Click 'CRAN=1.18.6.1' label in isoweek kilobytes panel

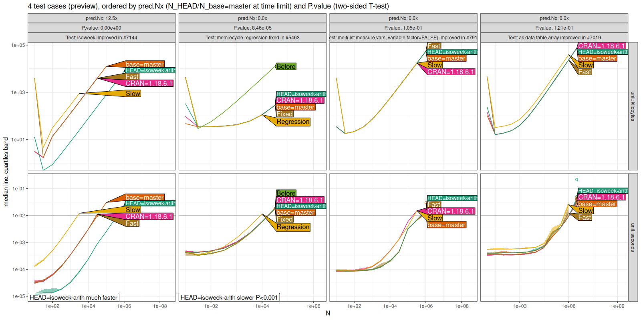point(149,83)
